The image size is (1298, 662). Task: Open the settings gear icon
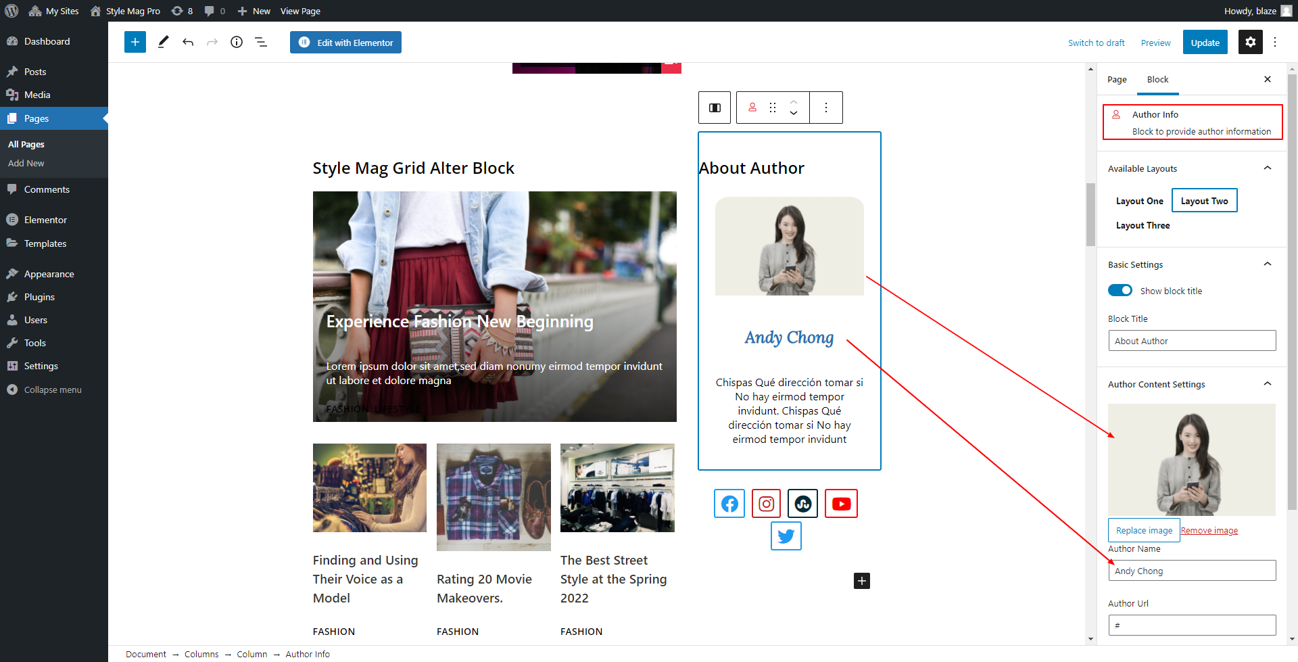1250,42
